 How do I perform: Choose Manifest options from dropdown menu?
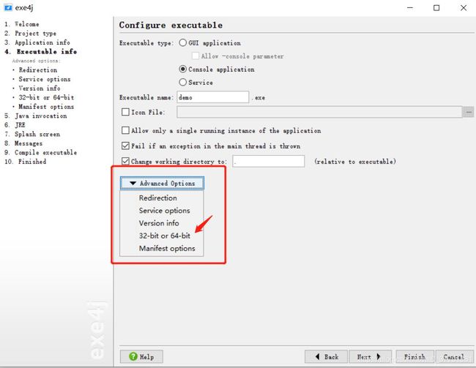click(167, 249)
